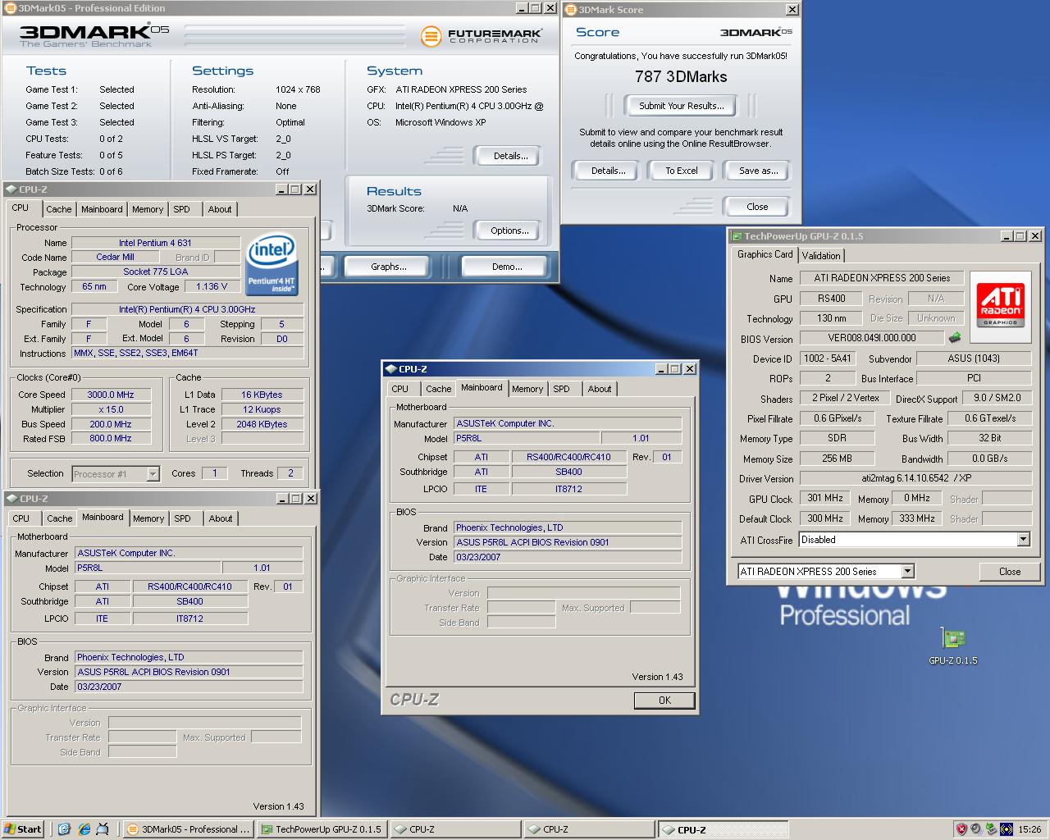Open SPD tab in middle CPU-Z window
The image size is (1050, 840).
coord(561,389)
